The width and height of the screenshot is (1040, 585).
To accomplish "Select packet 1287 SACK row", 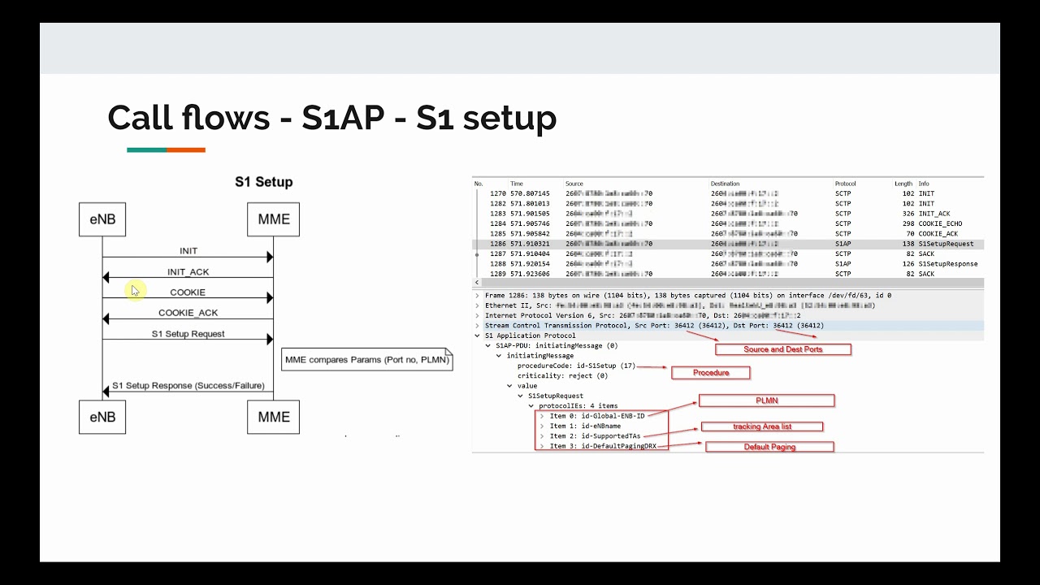I will pos(729,253).
